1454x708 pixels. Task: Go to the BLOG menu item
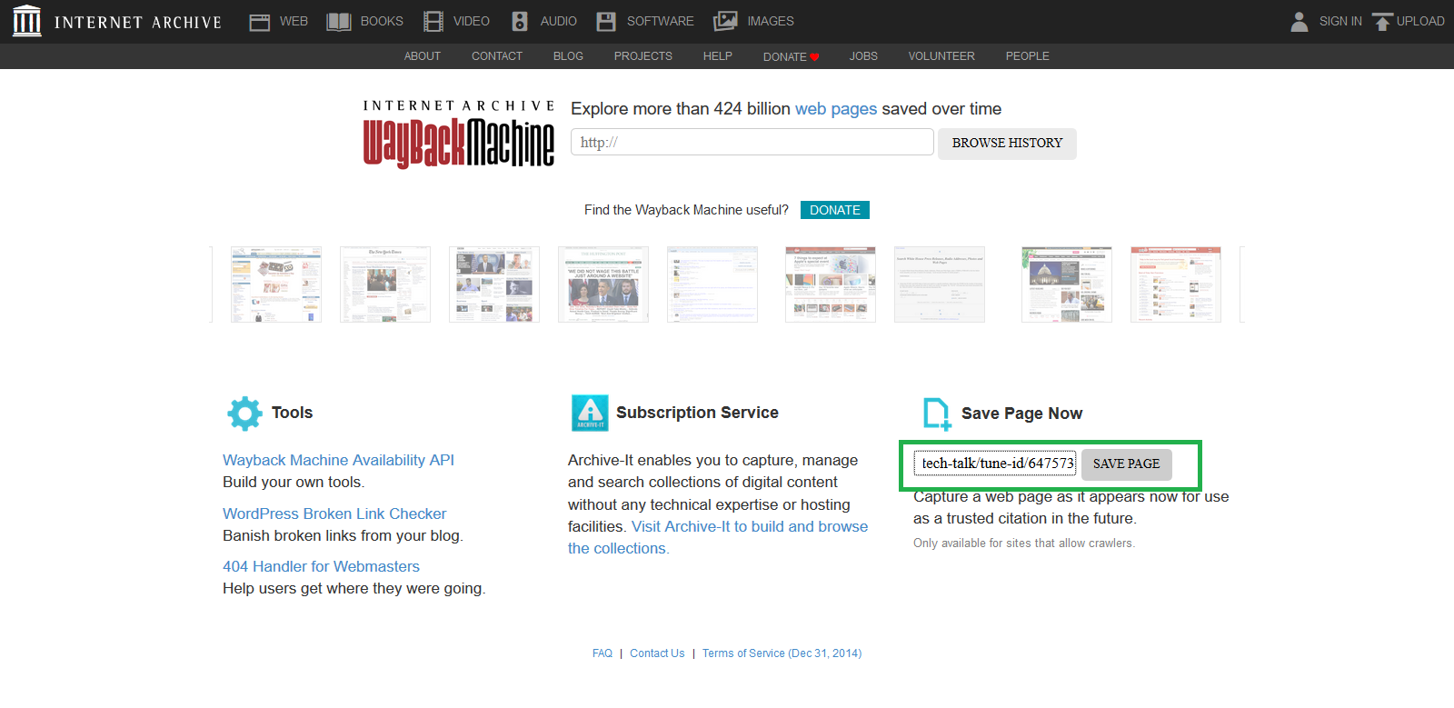point(568,56)
